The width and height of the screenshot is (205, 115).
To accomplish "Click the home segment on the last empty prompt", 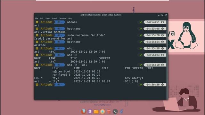I will tap(60, 85).
